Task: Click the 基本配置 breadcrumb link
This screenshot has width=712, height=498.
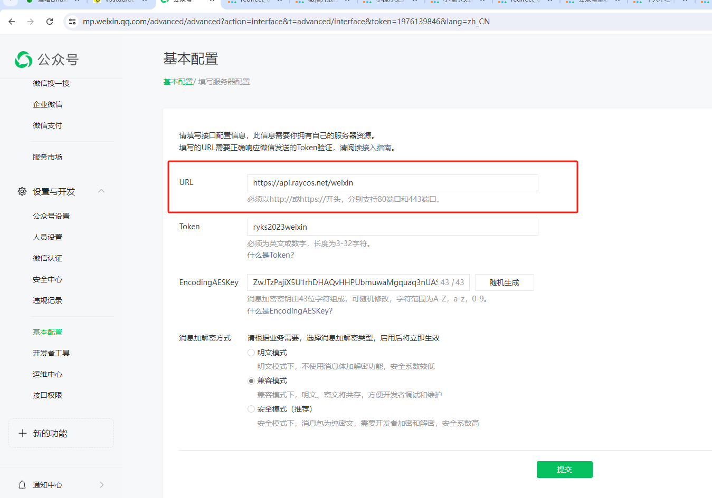Action: (x=178, y=82)
